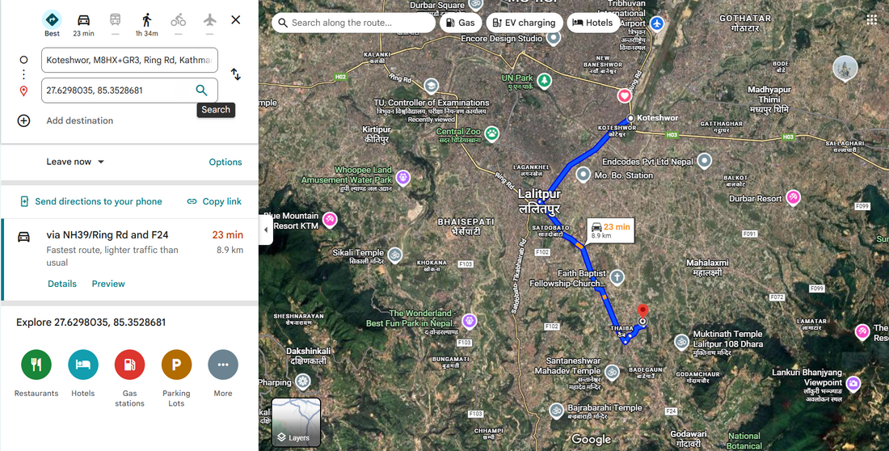The image size is (889, 451).
Task: Click the More explore options icon
Action: click(x=223, y=365)
